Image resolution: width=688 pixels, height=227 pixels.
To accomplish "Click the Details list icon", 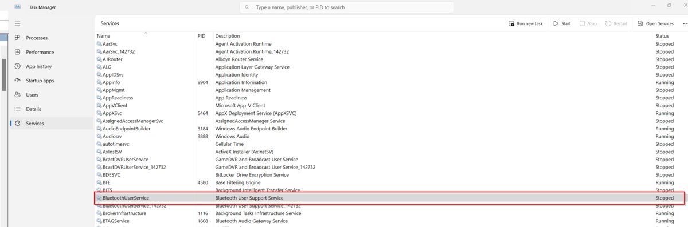I will pyautogui.click(x=17, y=109).
